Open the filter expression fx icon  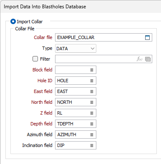tap(139, 59)
